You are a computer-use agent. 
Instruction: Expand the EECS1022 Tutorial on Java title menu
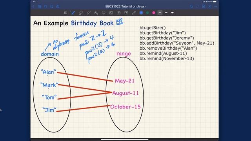click(x=125, y=6)
